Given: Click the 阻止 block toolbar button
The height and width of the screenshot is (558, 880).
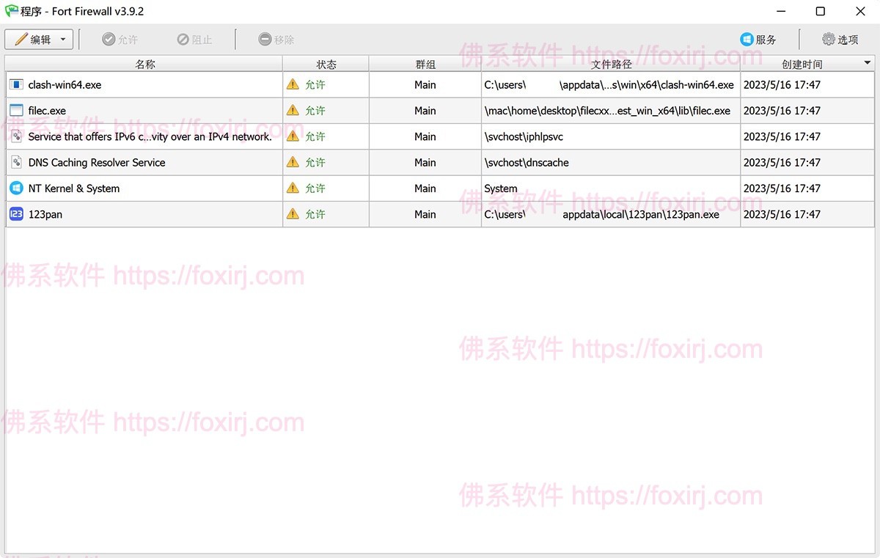Looking at the screenshot, I should pos(194,39).
